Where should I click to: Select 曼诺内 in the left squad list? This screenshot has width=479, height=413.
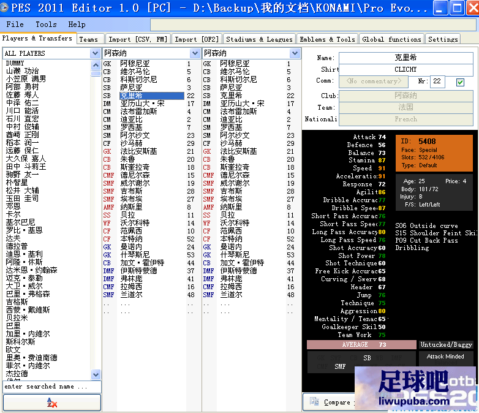click(x=131, y=247)
